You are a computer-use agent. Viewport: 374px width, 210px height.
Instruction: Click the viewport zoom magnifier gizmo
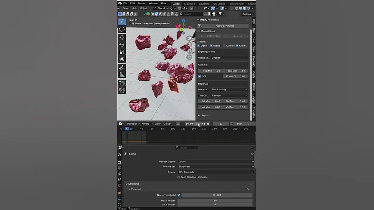(x=189, y=38)
